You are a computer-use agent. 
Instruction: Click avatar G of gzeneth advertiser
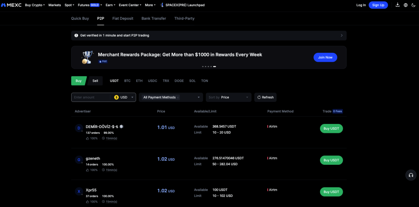tap(79, 160)
